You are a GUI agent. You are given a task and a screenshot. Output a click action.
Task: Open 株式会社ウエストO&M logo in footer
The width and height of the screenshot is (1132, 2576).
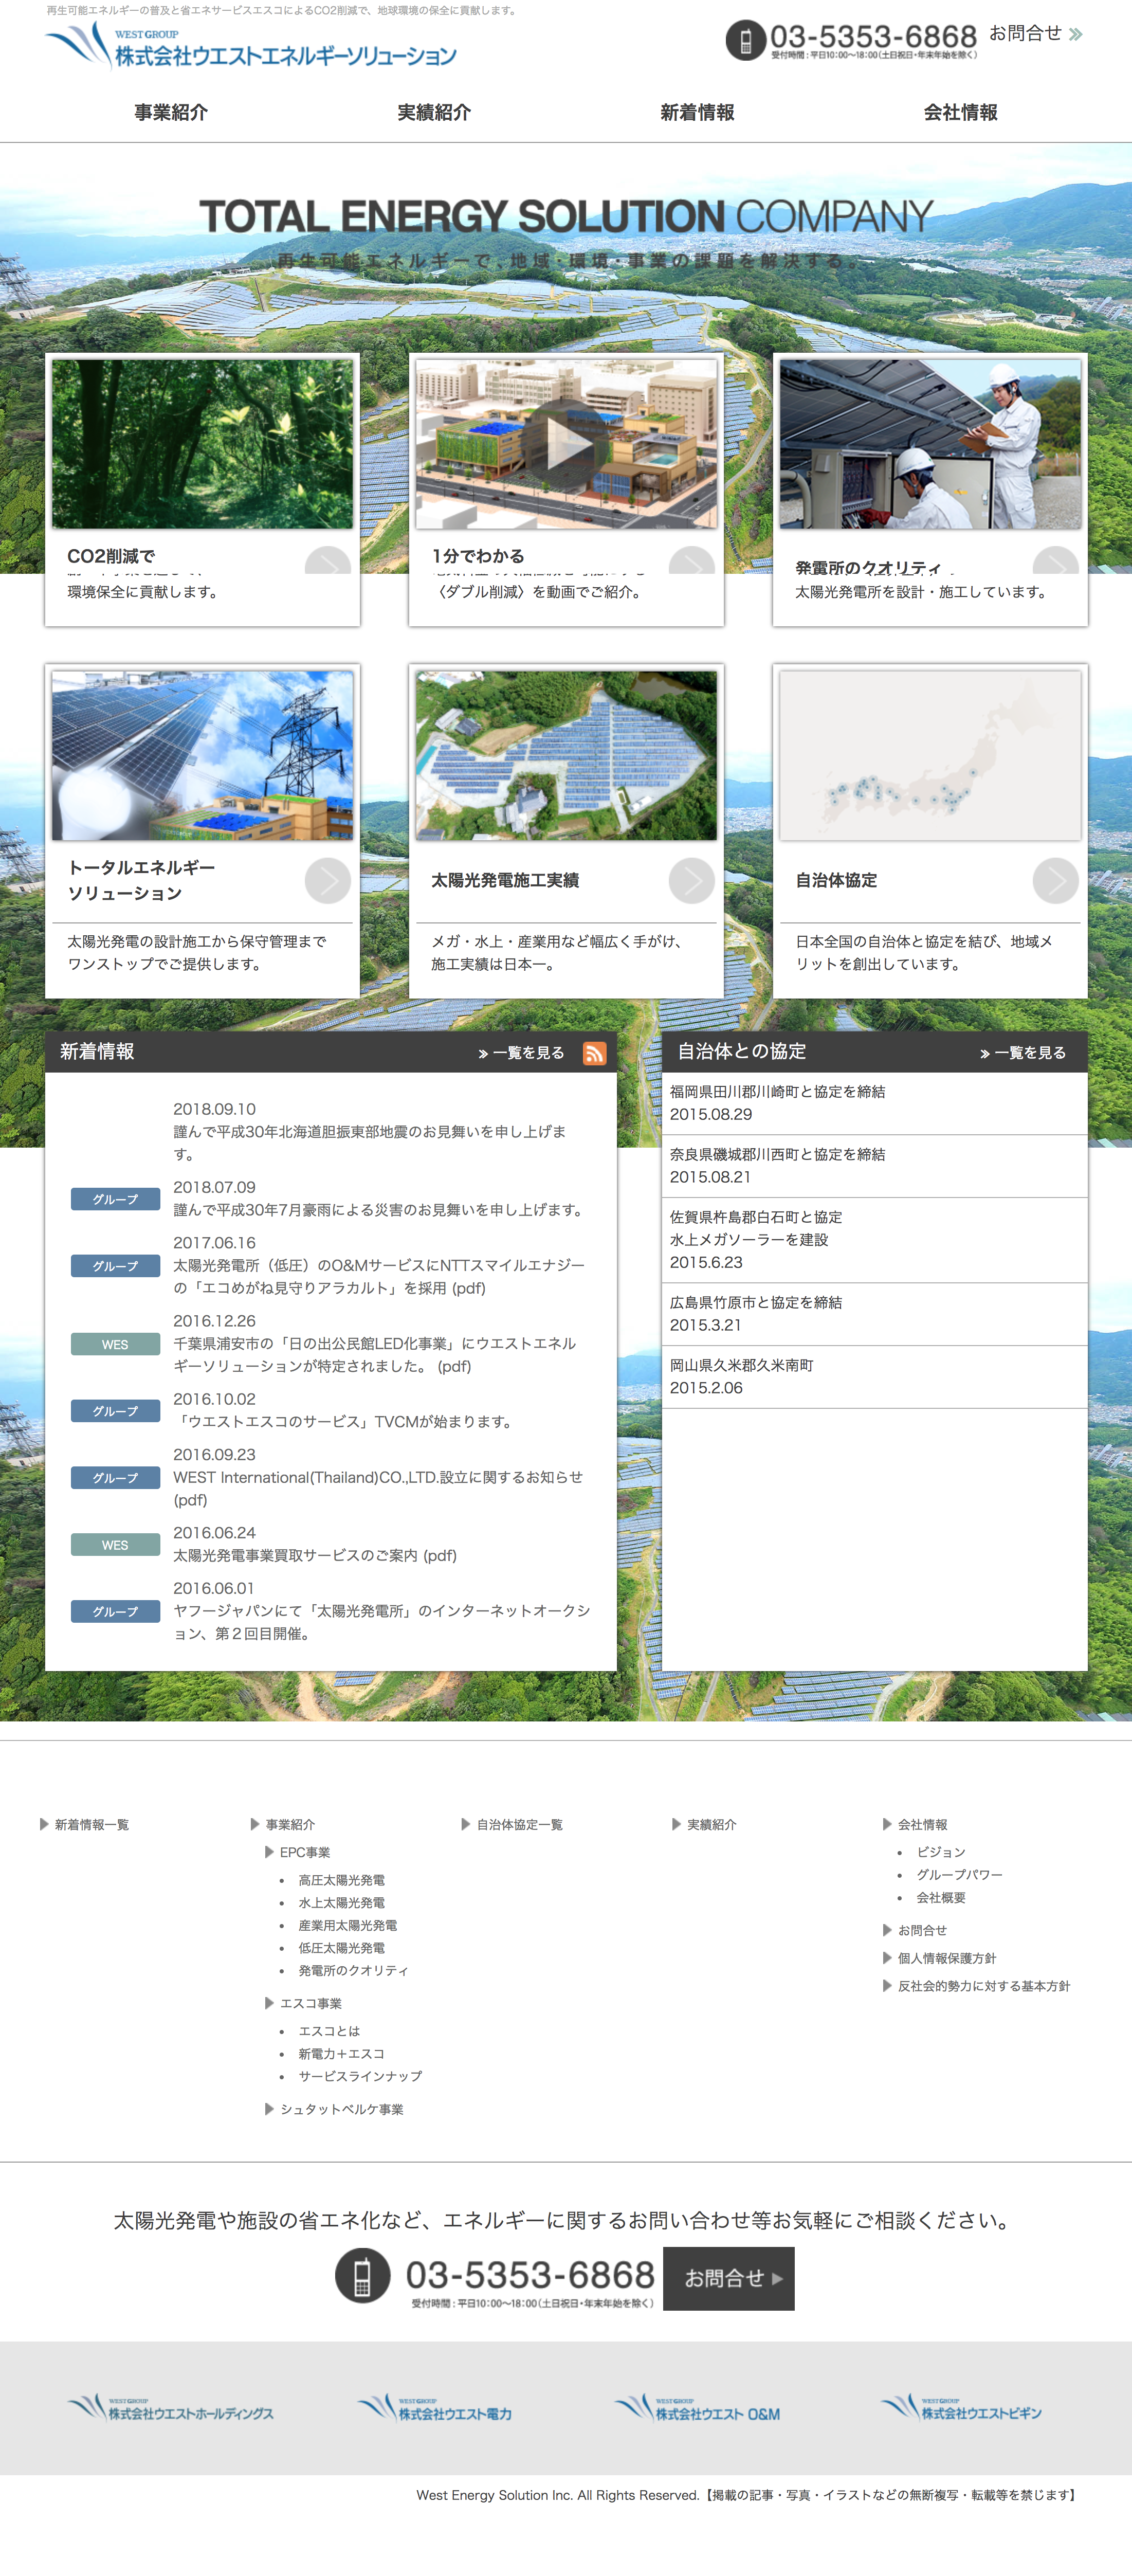pos(697,2408)
